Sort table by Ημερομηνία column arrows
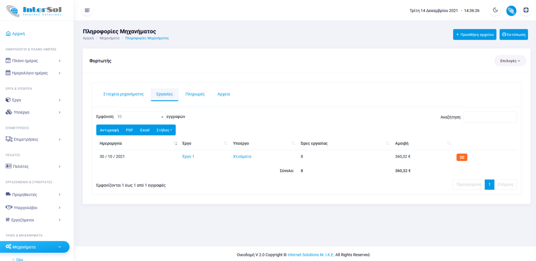The height and width of the screenshot is (261, 536). click(x=175, y=143)
